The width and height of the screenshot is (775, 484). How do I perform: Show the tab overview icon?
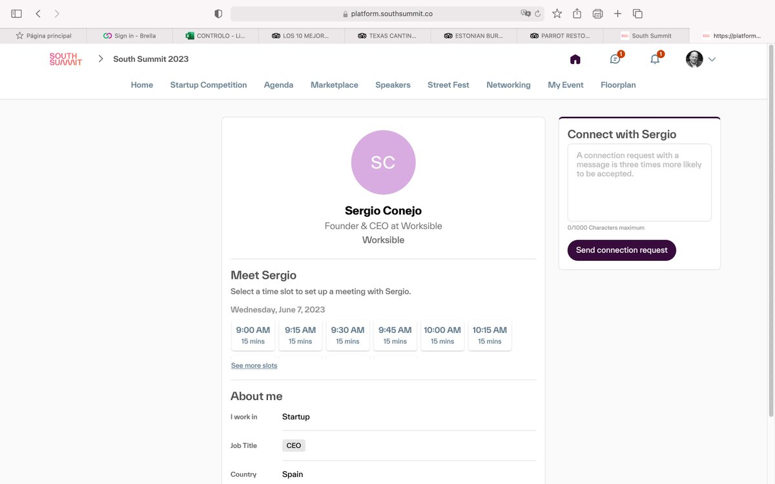pos(637,14)
